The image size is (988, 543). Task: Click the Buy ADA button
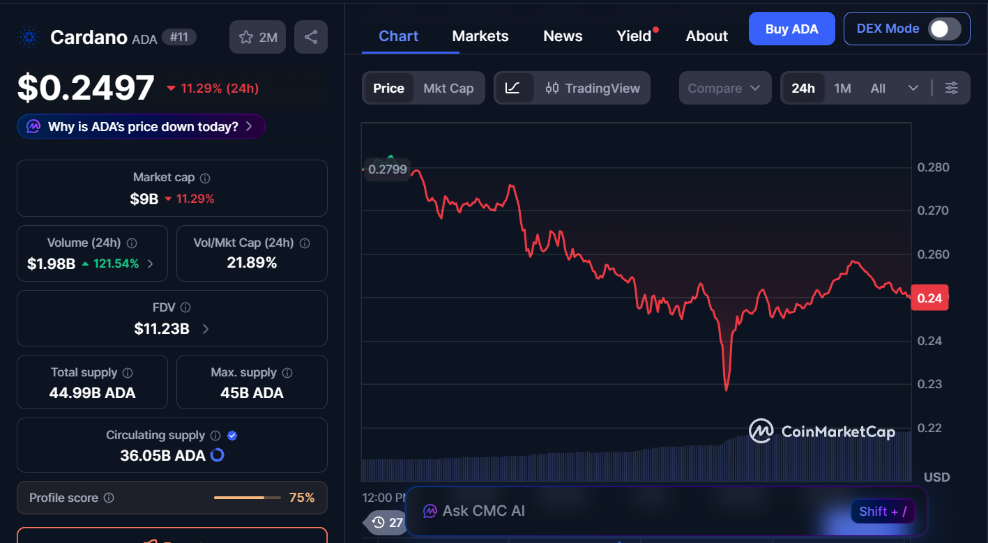(791, 29)
